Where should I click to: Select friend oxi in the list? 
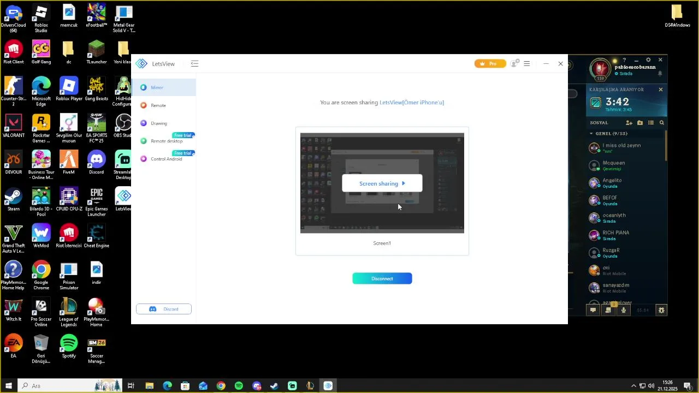pyautogui.click(x=626, y=270)
